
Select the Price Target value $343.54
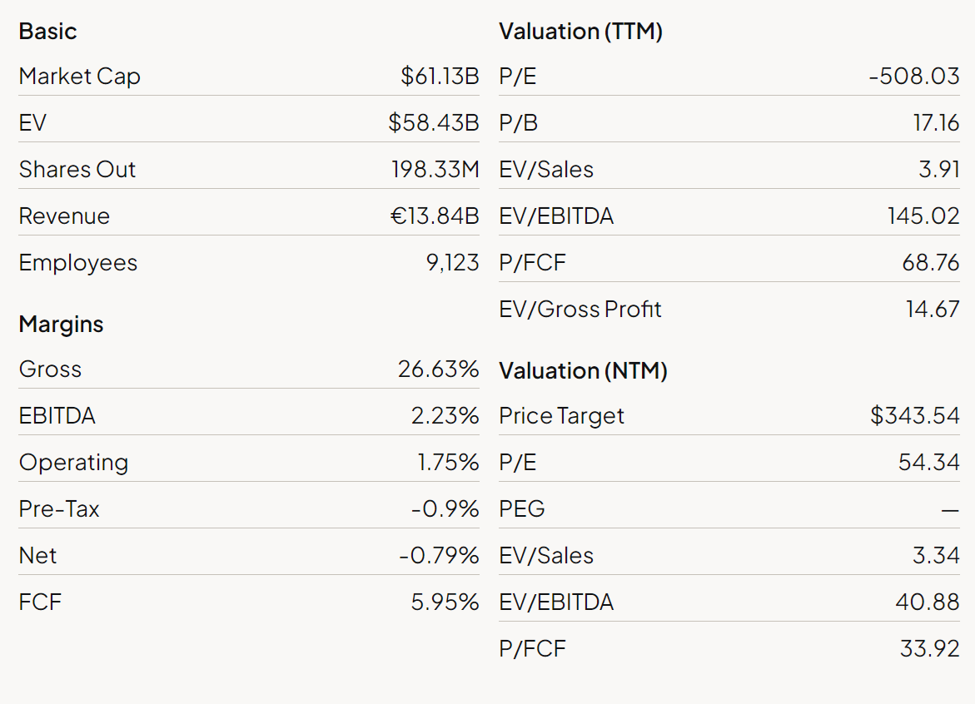(x=914, y=416)
